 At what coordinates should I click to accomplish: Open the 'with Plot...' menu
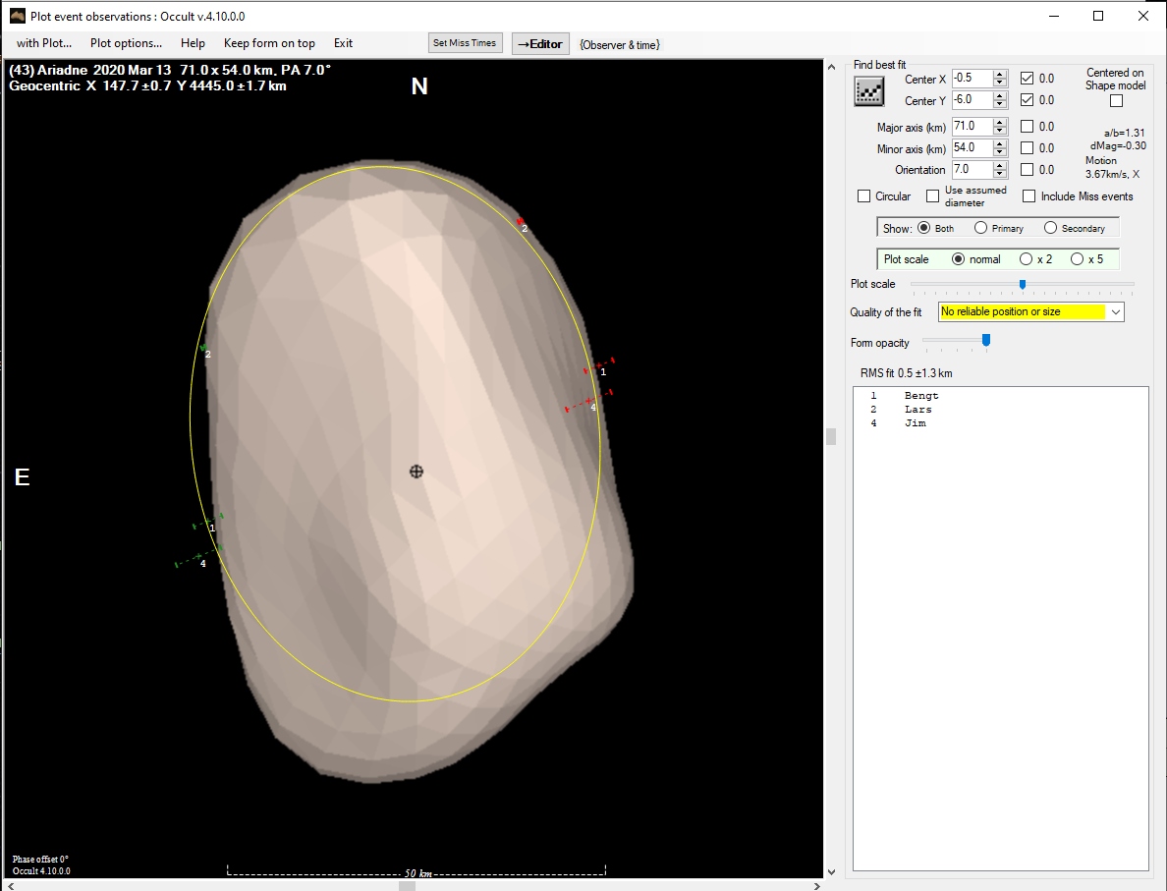click(44, 43)
